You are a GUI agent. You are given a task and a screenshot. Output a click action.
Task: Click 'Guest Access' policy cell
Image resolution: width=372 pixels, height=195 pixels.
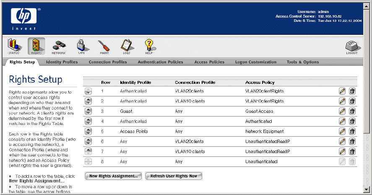pos(259,111)
